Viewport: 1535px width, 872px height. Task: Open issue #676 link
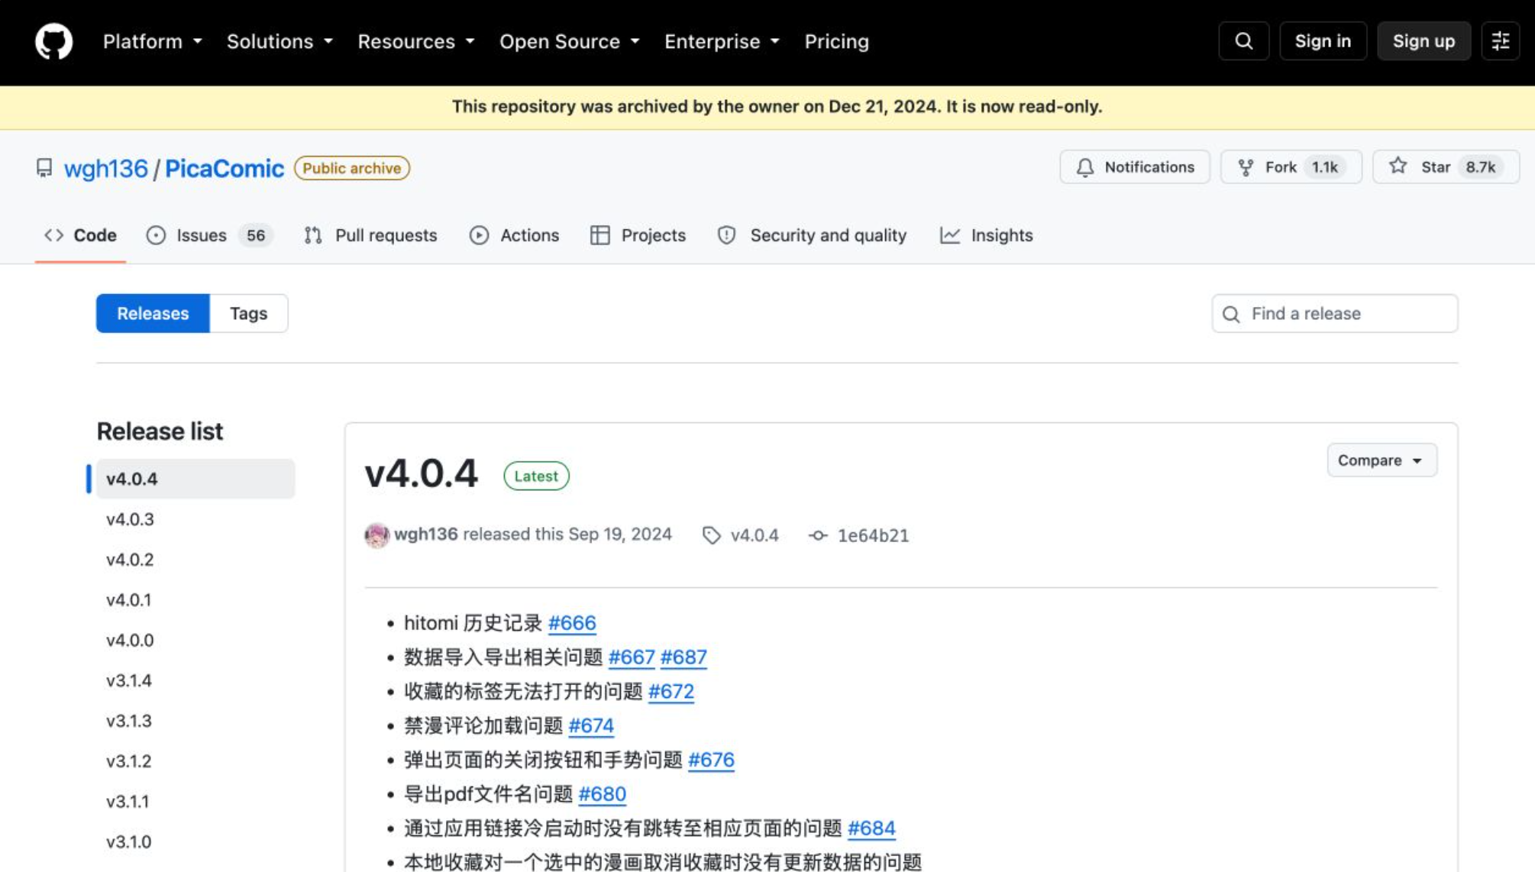(x=711, y=761)
